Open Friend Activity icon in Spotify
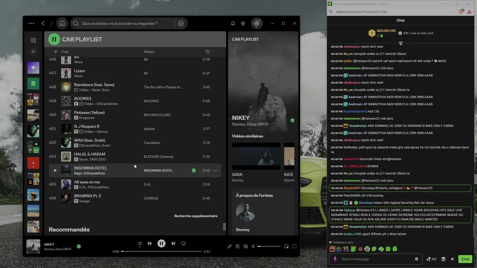 tap(243, 23)
